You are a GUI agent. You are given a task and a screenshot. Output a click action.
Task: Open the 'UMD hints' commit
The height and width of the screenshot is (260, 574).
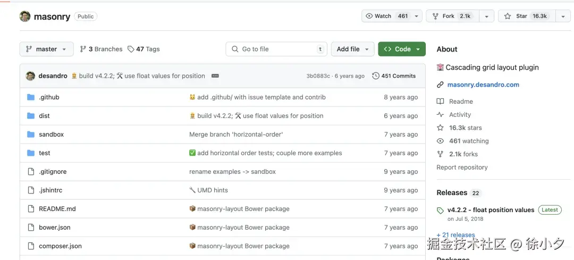(x=209, y=190)
